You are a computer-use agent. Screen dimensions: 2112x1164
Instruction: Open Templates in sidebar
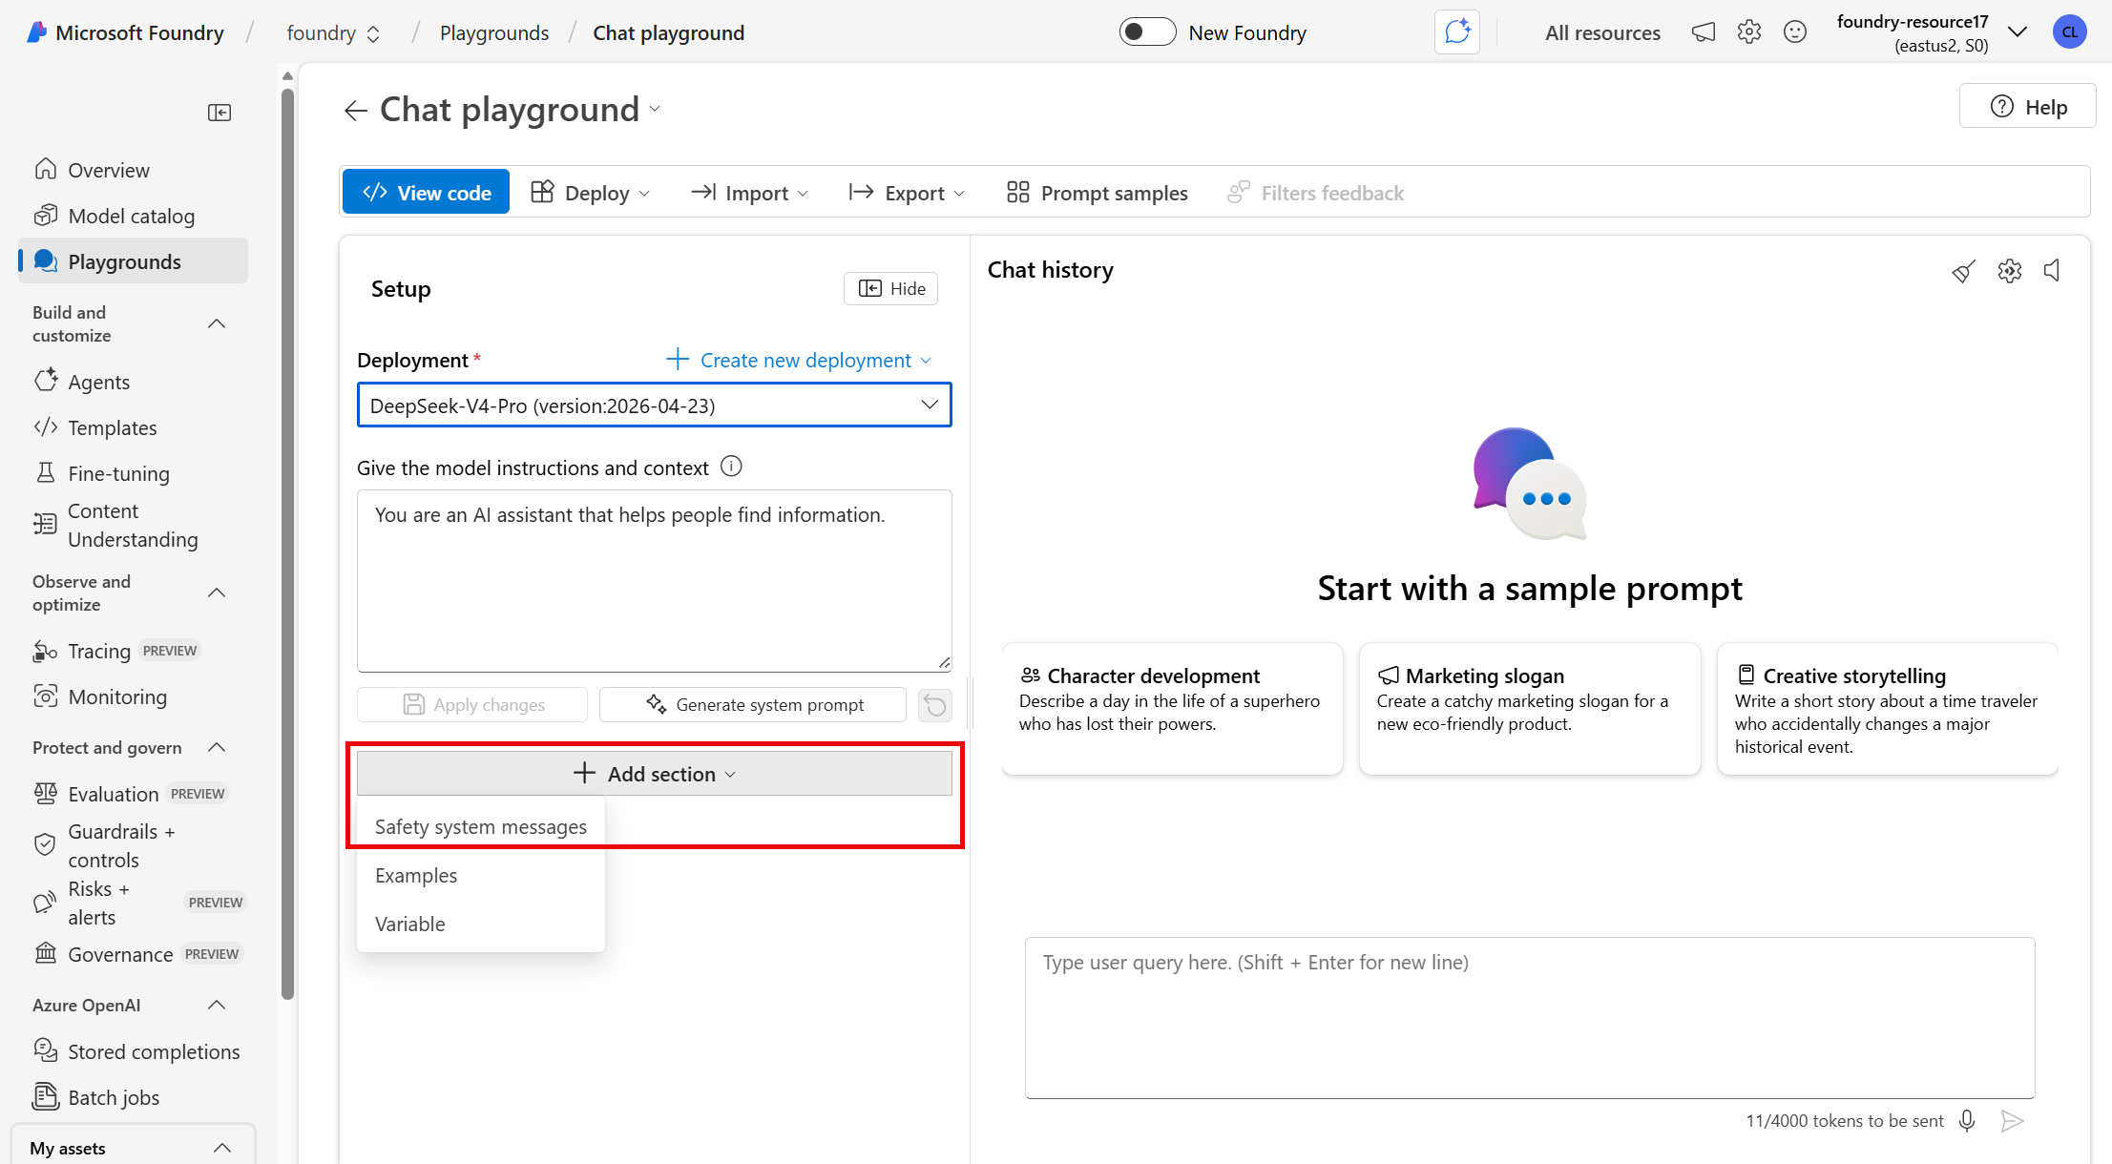tap(134, 427)
